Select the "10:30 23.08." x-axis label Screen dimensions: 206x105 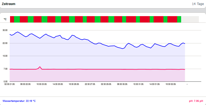coord(42,84)
